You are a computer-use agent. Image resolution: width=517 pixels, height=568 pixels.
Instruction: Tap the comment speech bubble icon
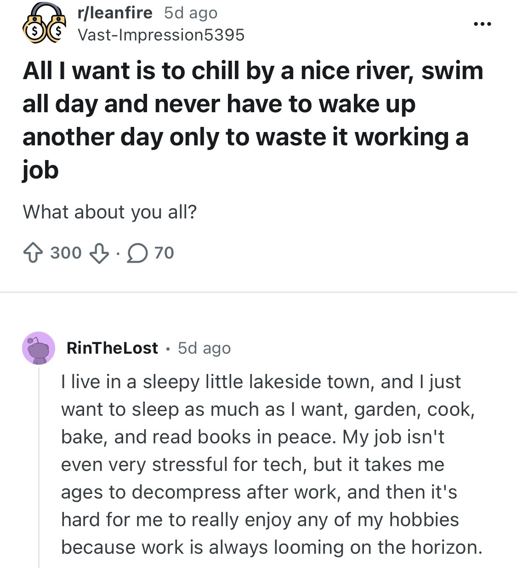pyautogui.click(x=137, y=253)
